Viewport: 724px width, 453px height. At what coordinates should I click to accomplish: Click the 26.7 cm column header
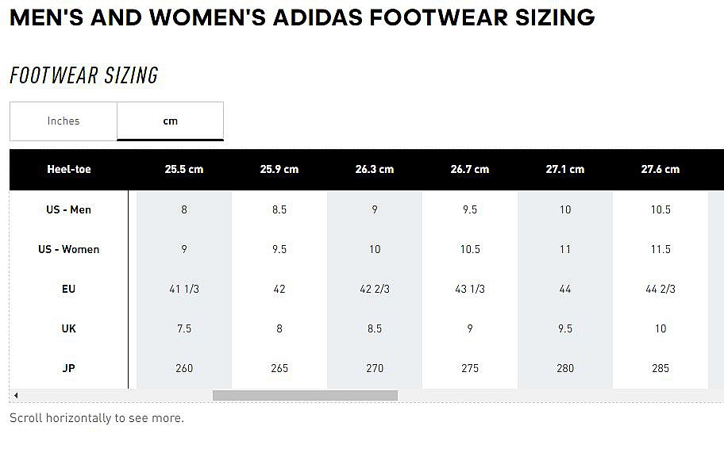pos(470,170)
